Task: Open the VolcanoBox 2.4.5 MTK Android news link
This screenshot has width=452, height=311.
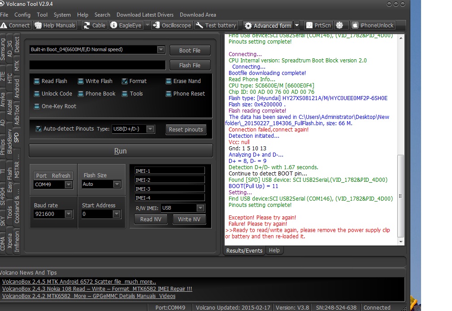Action: coord(79,281)
